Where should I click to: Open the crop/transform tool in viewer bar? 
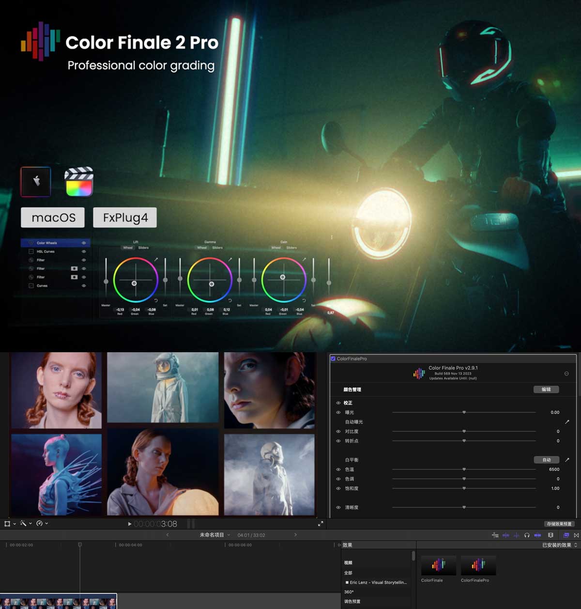pyautogui.click(x=7, y=524)
